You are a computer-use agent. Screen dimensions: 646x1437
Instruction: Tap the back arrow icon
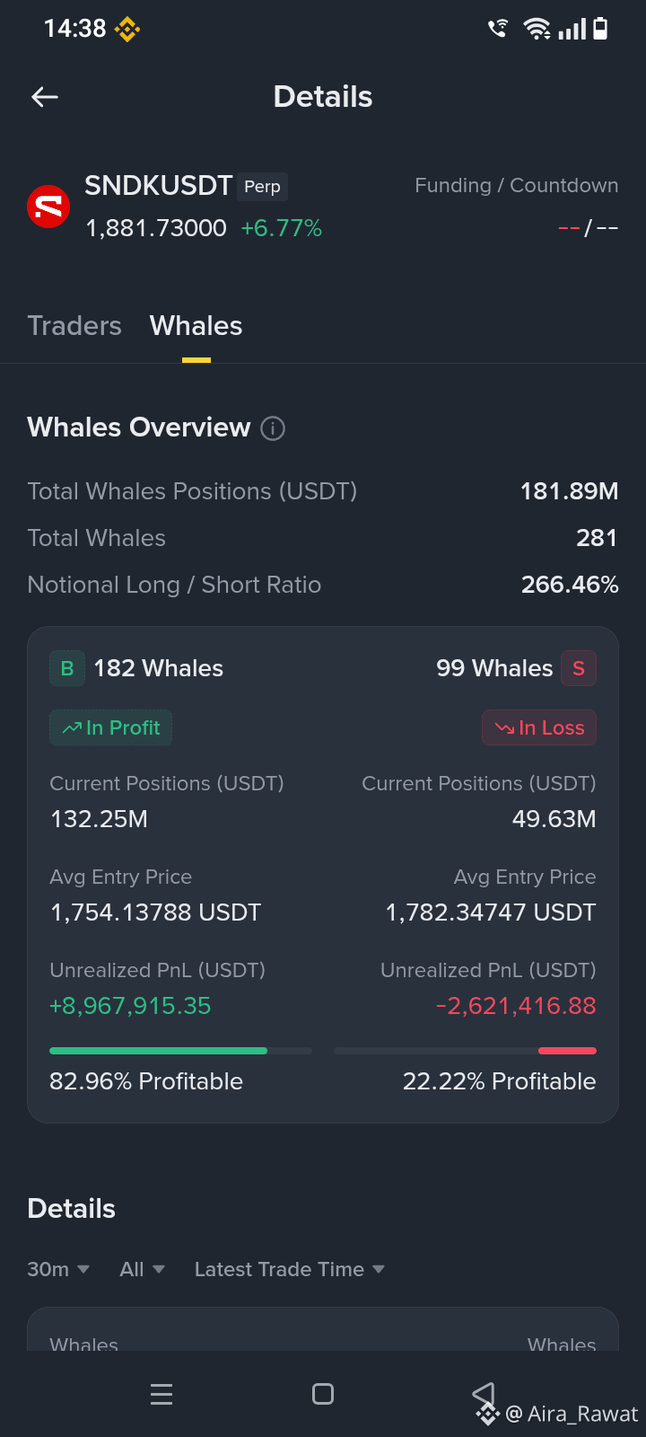(x=45, y=97)
